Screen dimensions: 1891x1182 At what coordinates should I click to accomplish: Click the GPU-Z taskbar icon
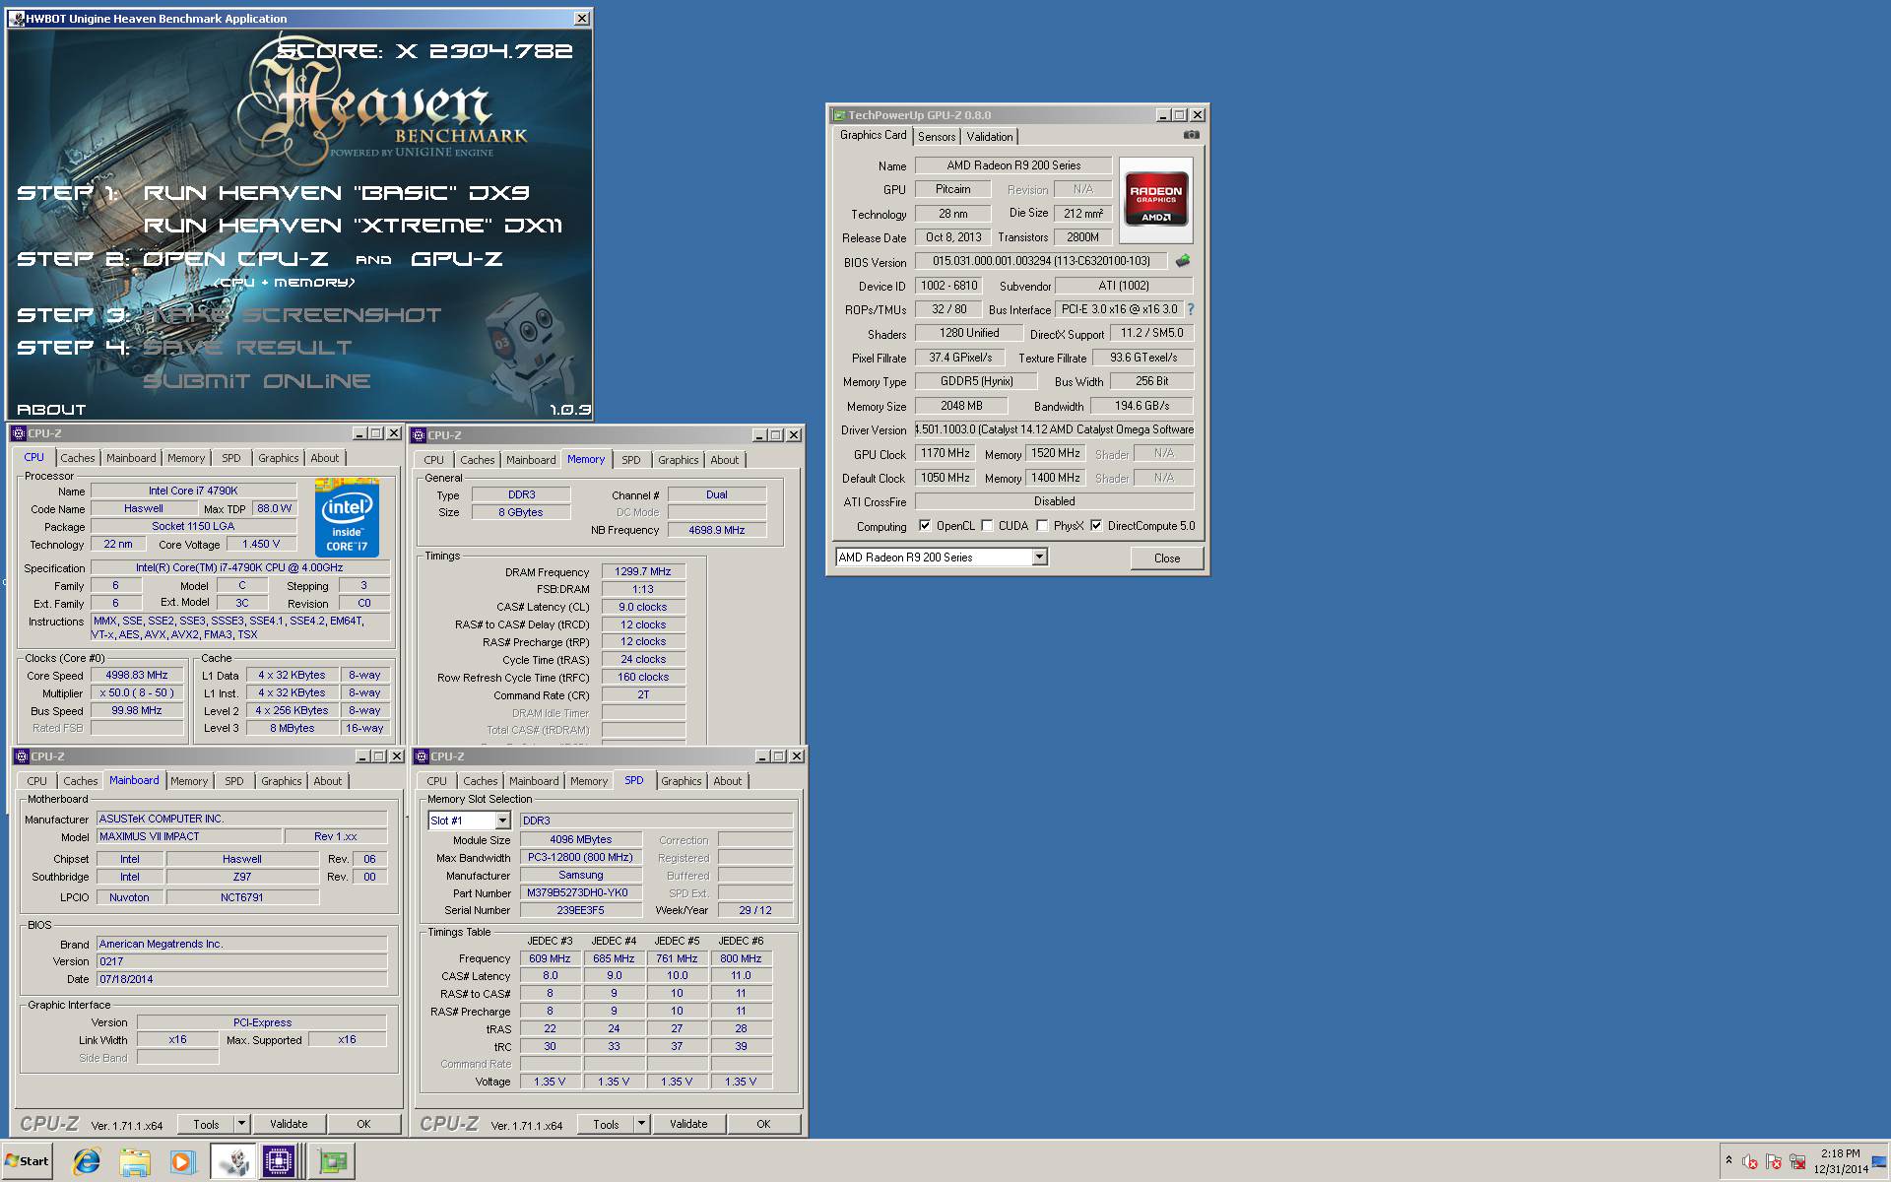coord(333,1161)
